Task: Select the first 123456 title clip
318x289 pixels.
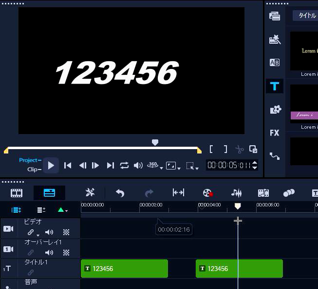Action: 124,269
